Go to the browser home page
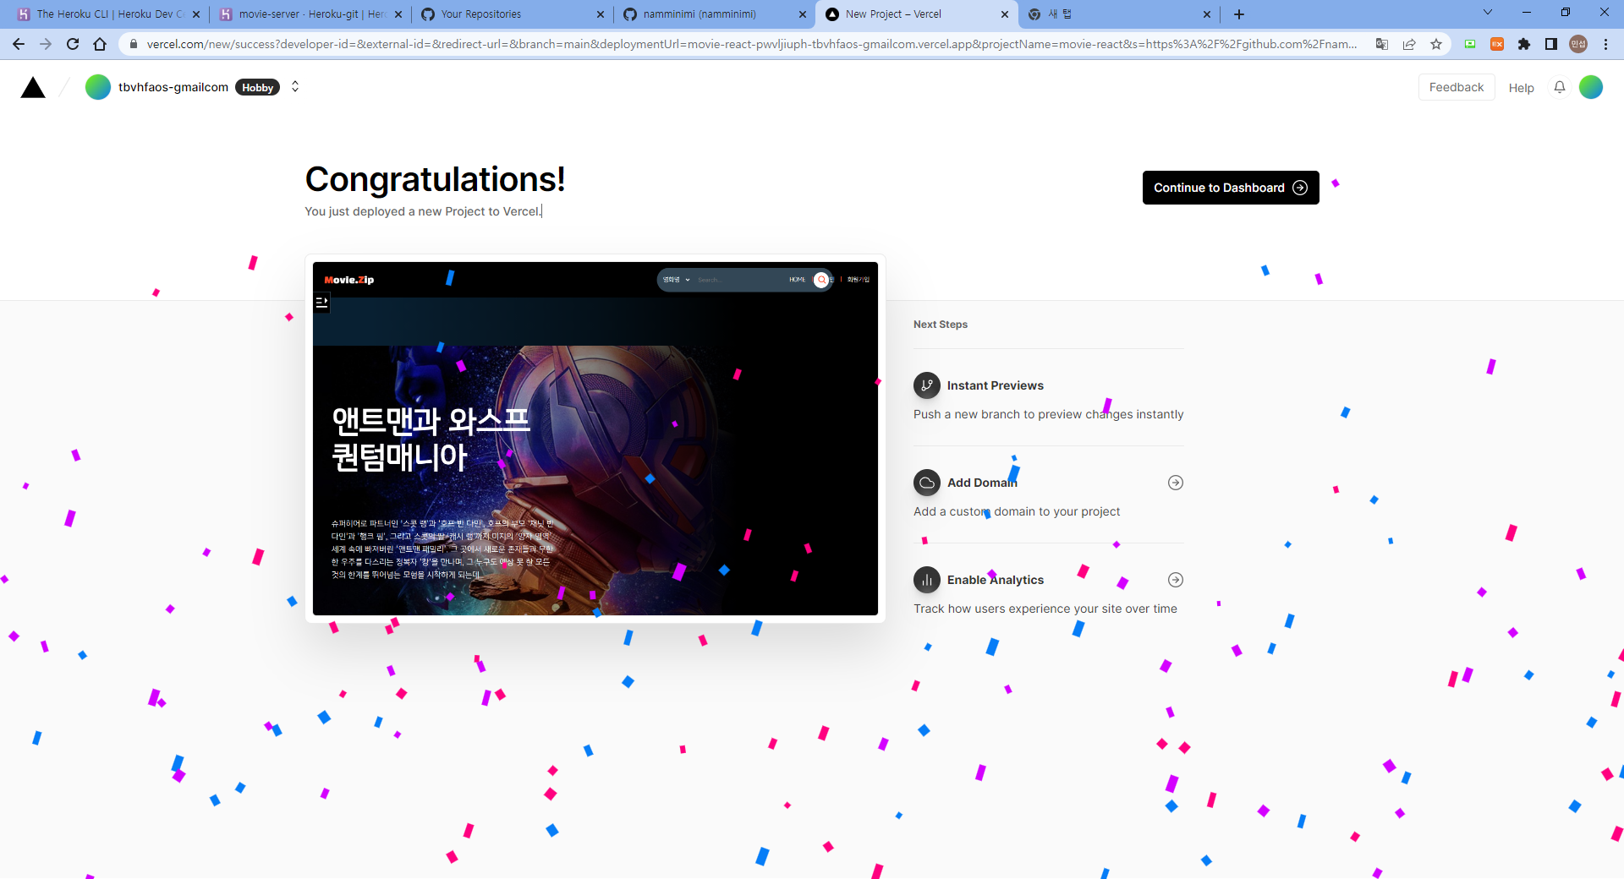Viewport: 1624px width, 879px height. 100,44
